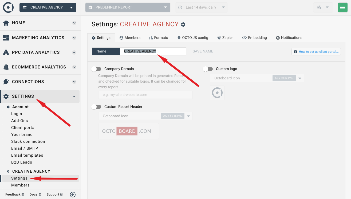Click the Octoboard logo icon
Viewport: 351px width, 199px height.
tap(8, 7)
